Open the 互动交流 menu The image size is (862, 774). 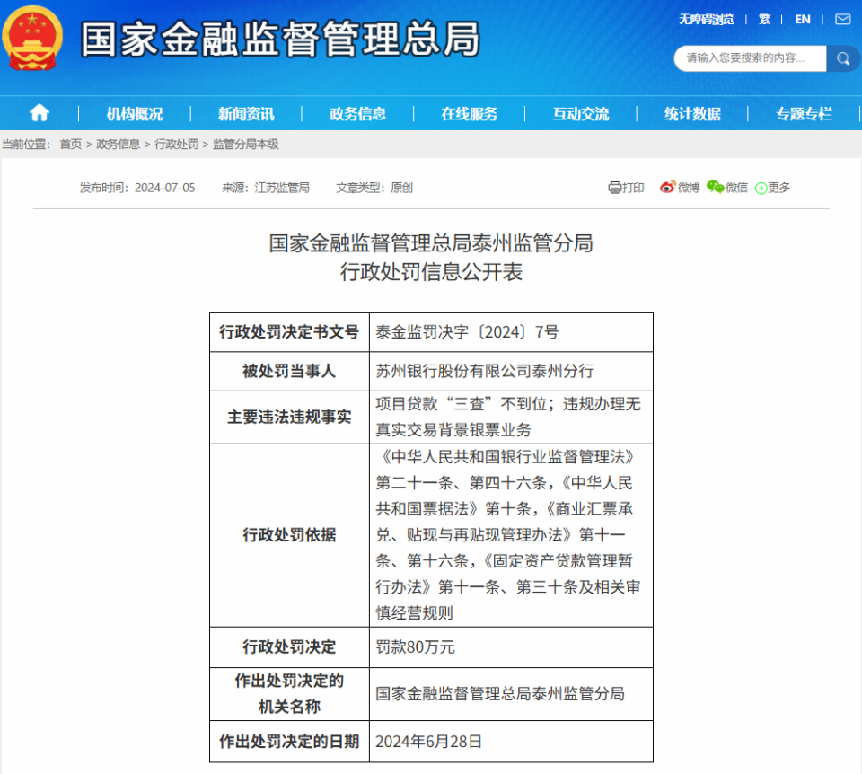581,114
